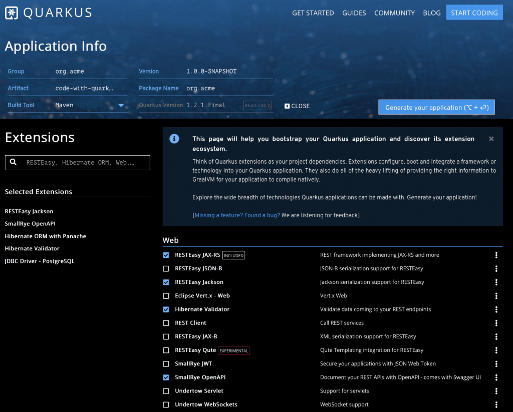
Task: Check the Undertow WebSockets checkbox
Action: coord(166,404)
